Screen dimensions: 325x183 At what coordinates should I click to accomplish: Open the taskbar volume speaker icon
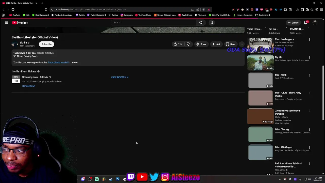click(309, 179)
